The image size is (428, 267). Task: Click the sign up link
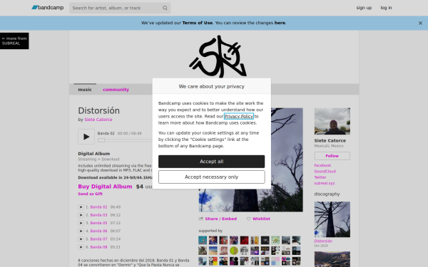[364, 8]
